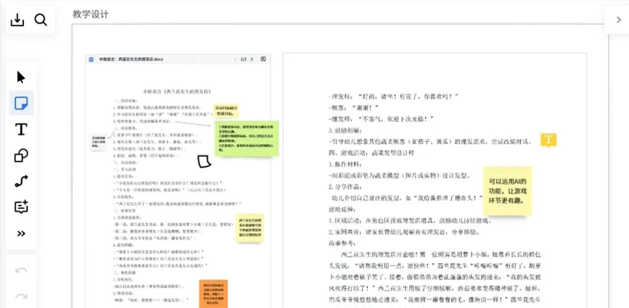The height and width of the screenshot is (308, 629).
Task: Expand more tools double-chevron
Action: click(x=22, y=233)
